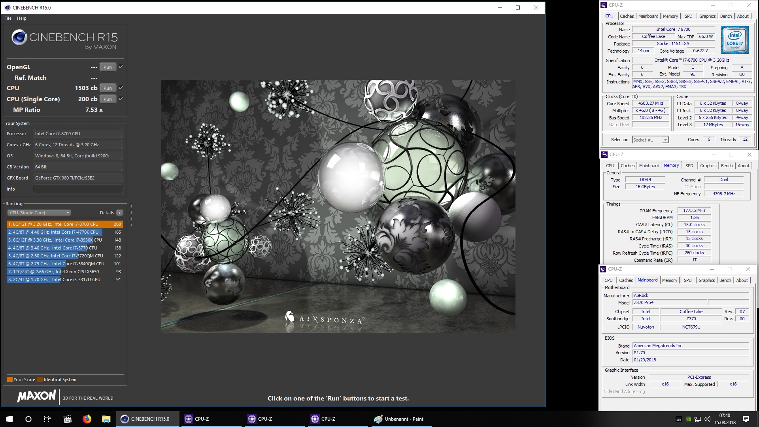
Task: Click the Core Speed value 4603.27 MHz
Action: tap(650, 104)
